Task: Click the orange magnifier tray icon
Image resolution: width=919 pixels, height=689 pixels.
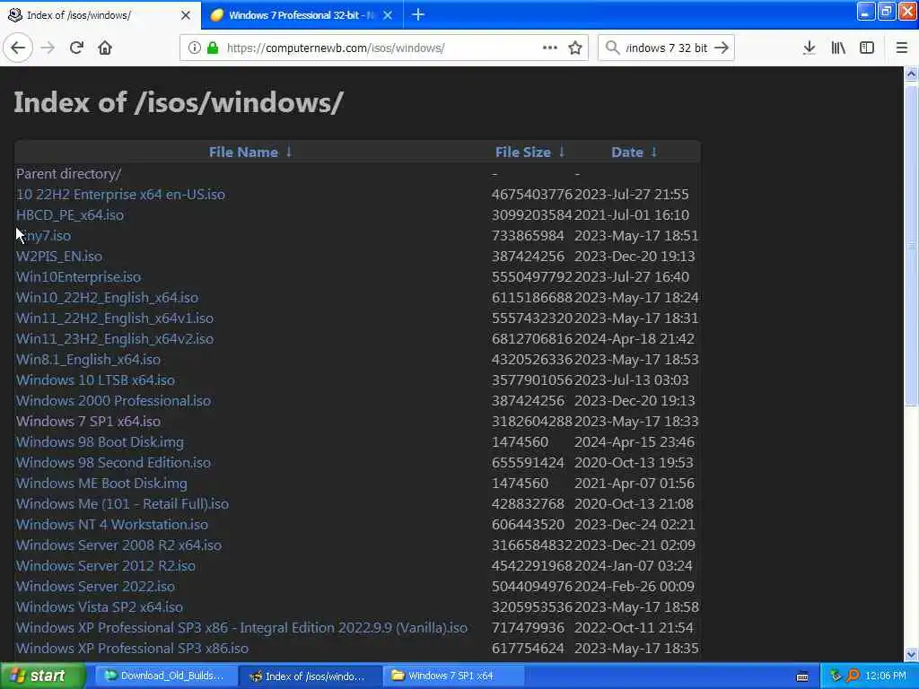Action: (853, 676)
